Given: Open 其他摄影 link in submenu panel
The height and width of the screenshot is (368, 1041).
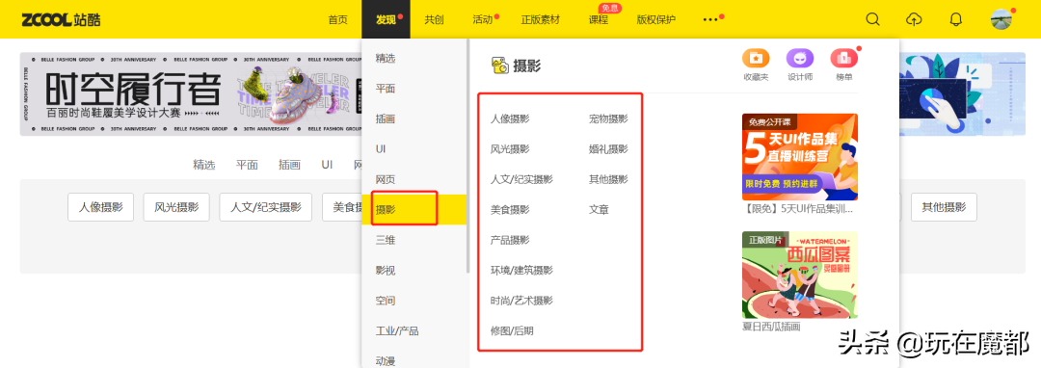Looking at the screenshot, I should pyautogui.click(x=608, y=179).
